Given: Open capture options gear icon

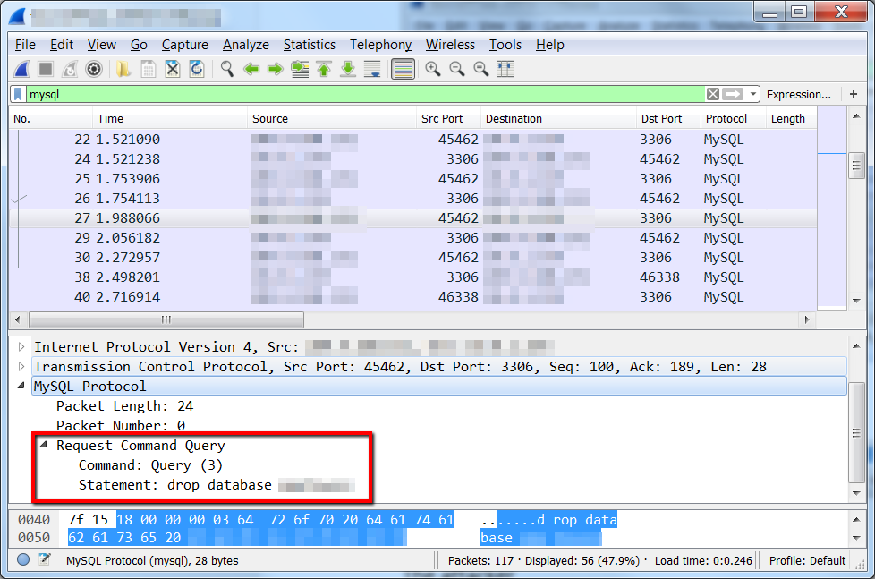Looking at the screenshot, I should tap(94, 69).
